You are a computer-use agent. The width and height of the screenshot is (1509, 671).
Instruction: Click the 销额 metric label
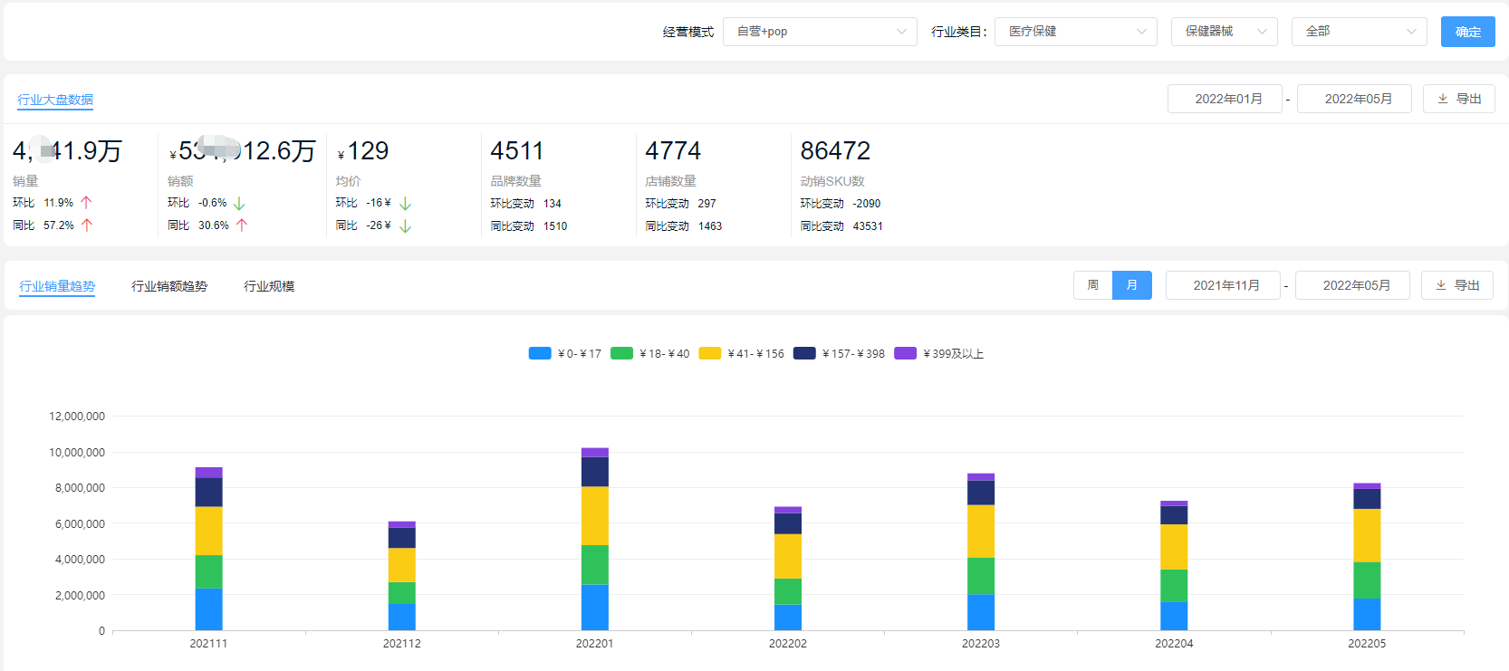180,181
